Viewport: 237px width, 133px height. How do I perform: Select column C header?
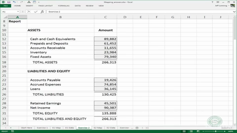click(105, 17)
